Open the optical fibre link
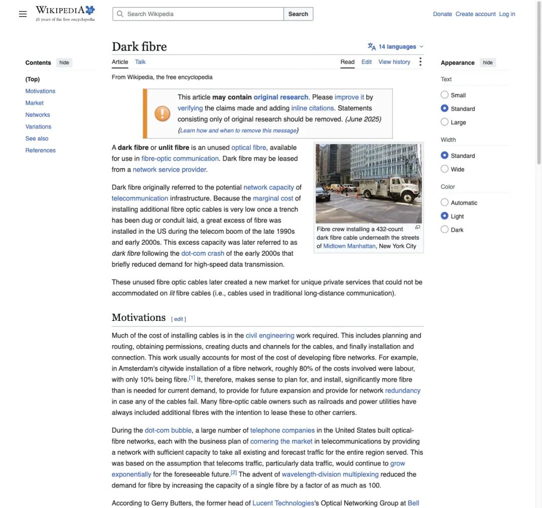Screen dimensions: 542x508 tap(248, 147)
